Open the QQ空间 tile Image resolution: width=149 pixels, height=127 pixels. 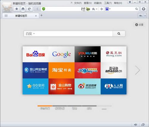coord(35,86)
